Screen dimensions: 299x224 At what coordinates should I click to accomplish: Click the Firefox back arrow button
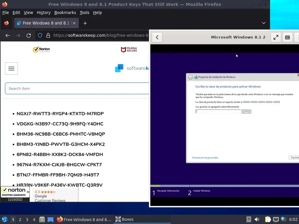click(x=8, y=35)
